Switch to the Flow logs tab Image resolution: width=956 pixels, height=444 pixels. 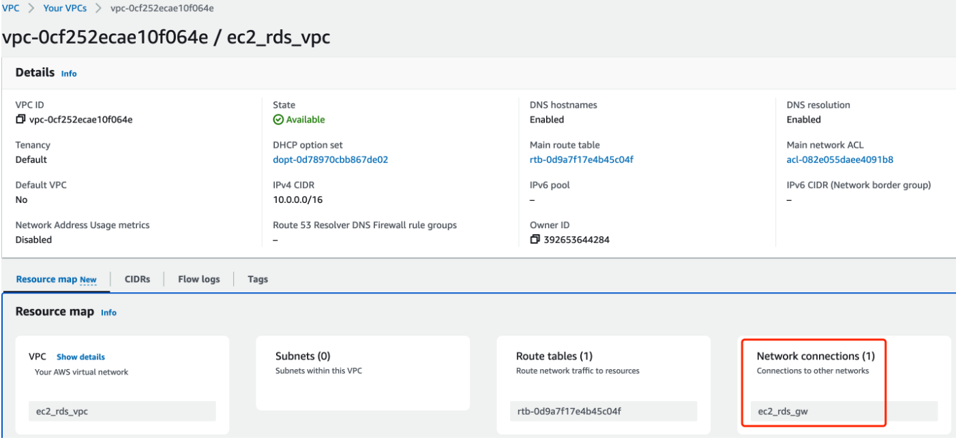tap(198, 279)
